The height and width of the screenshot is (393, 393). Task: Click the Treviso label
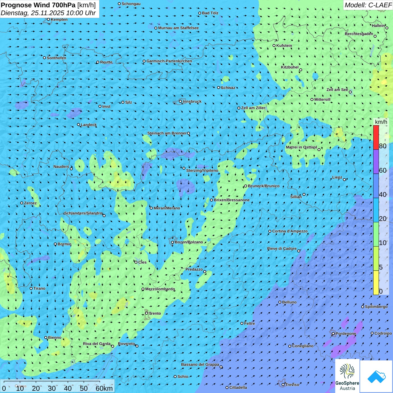(x=292, y=385)
